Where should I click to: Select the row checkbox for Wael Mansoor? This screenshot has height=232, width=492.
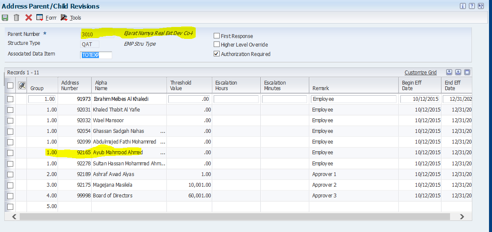click(10, 120)
